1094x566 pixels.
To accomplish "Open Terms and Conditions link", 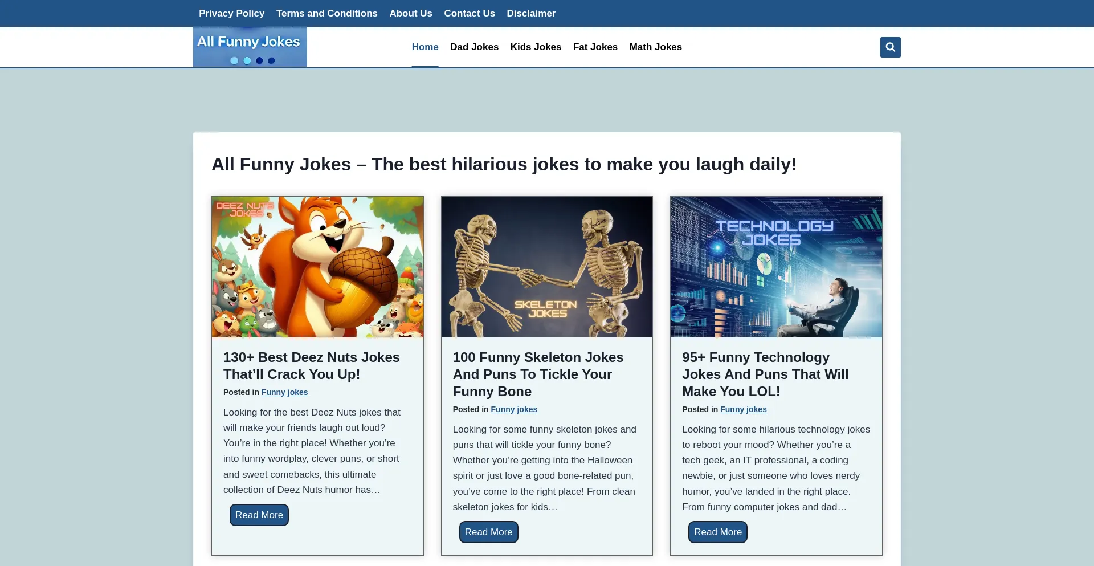I will tap(326, 13).
